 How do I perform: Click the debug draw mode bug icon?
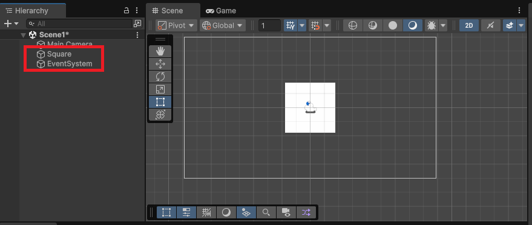[x=432, y=25]
